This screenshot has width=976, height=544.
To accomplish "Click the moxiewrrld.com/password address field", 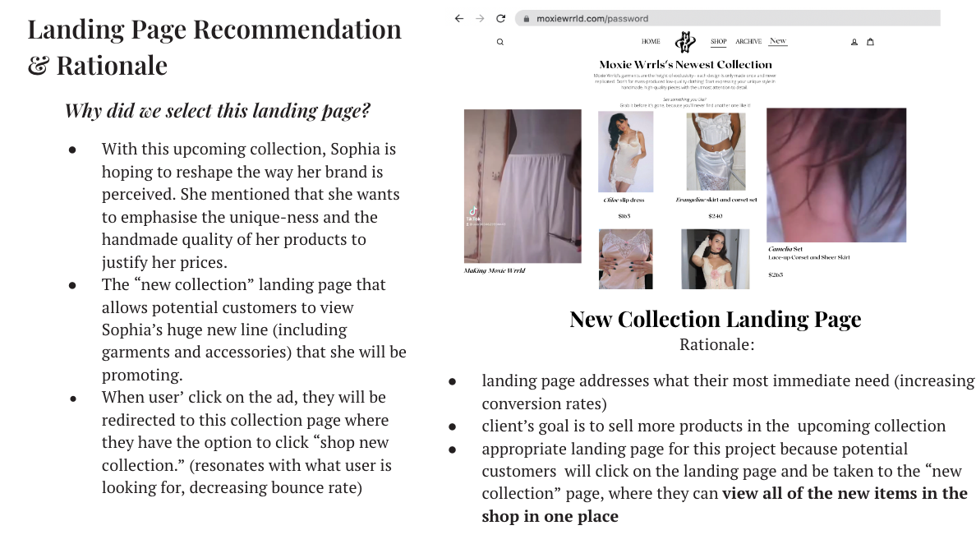I will (x=727, y=19).
